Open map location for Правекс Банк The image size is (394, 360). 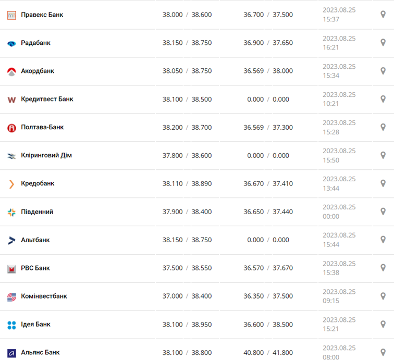[x=383, y=15]
